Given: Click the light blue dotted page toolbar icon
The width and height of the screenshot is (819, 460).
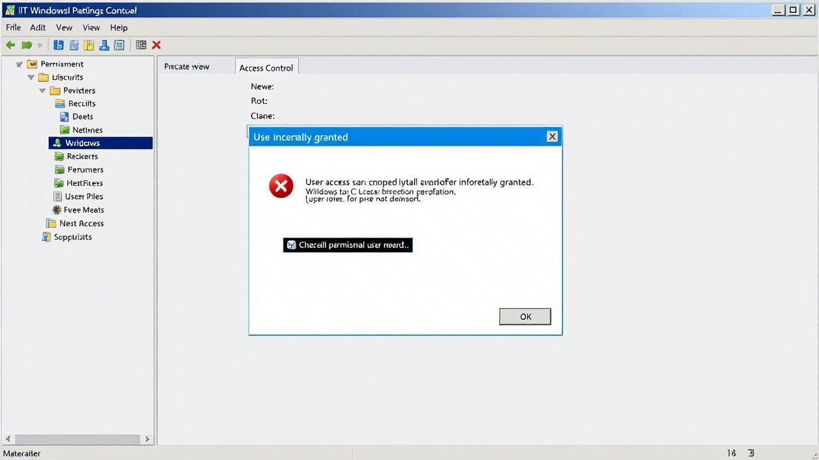Looking at the screenshot, I should pyautogui.click(x=74, y=45).
